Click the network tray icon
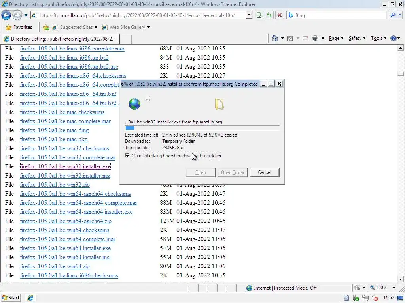This screenshot has width=405, height=303. pyautogui.click(x=365, y=298)
